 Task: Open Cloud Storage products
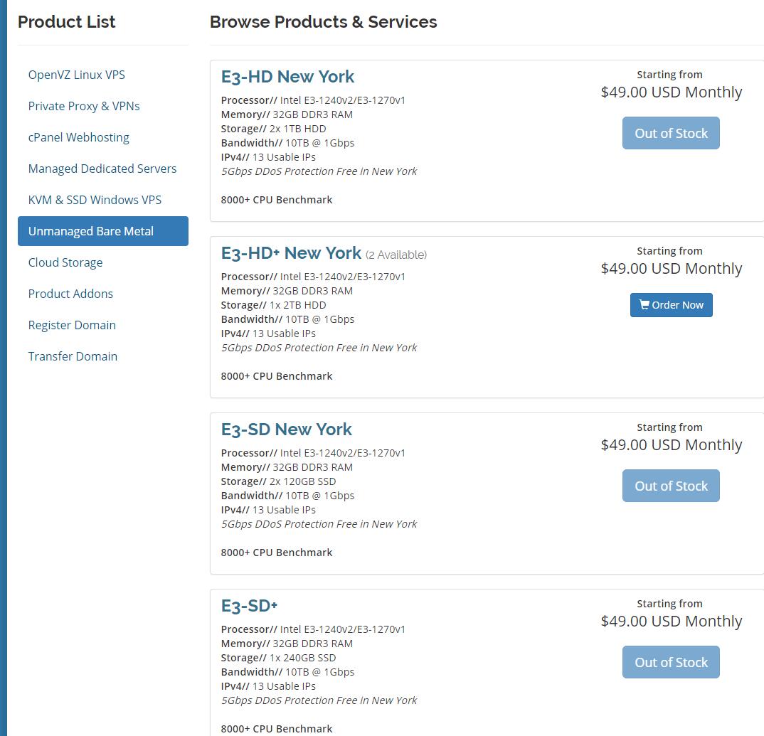65,262
